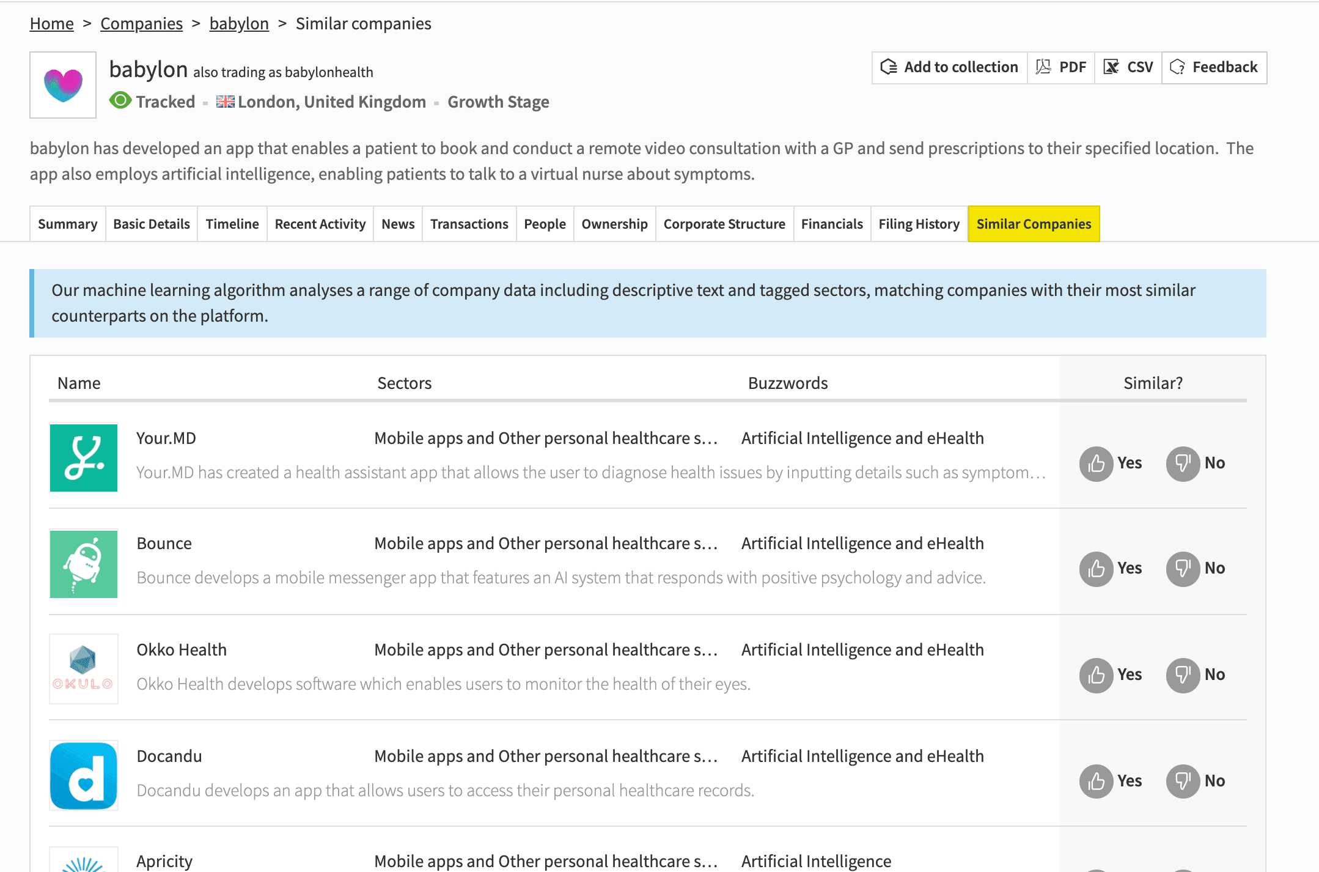The image size is (1319, 872).
Task: View the Corporate Structure tab
Action: (725, 224)
